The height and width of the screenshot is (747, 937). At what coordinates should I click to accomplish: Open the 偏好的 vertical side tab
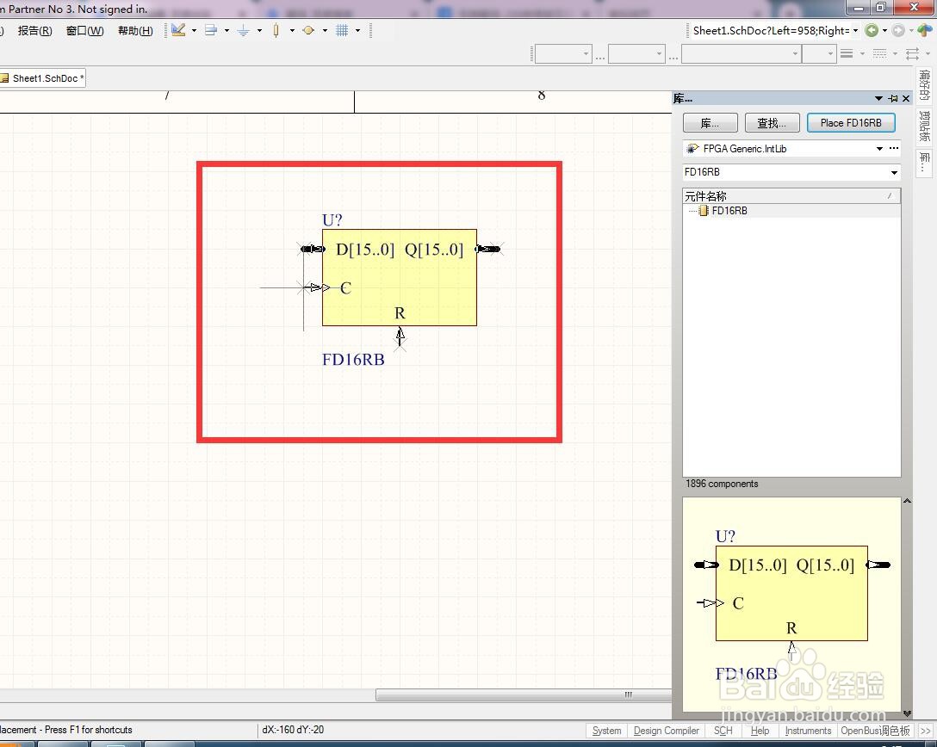[924, 85]
